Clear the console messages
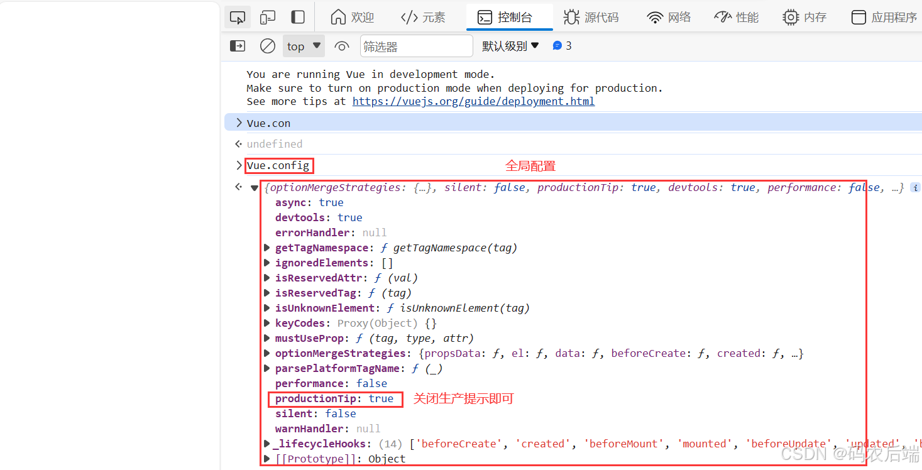This screenshot has height=470, width=922. 267,45
